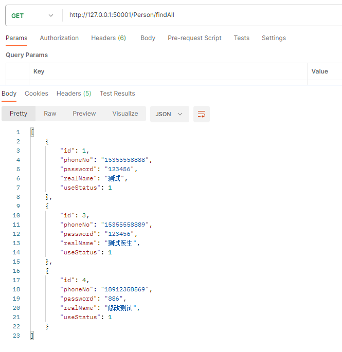
Task: Click the Query Params heading
Action: pyautogui.click(x=27, y=55)
